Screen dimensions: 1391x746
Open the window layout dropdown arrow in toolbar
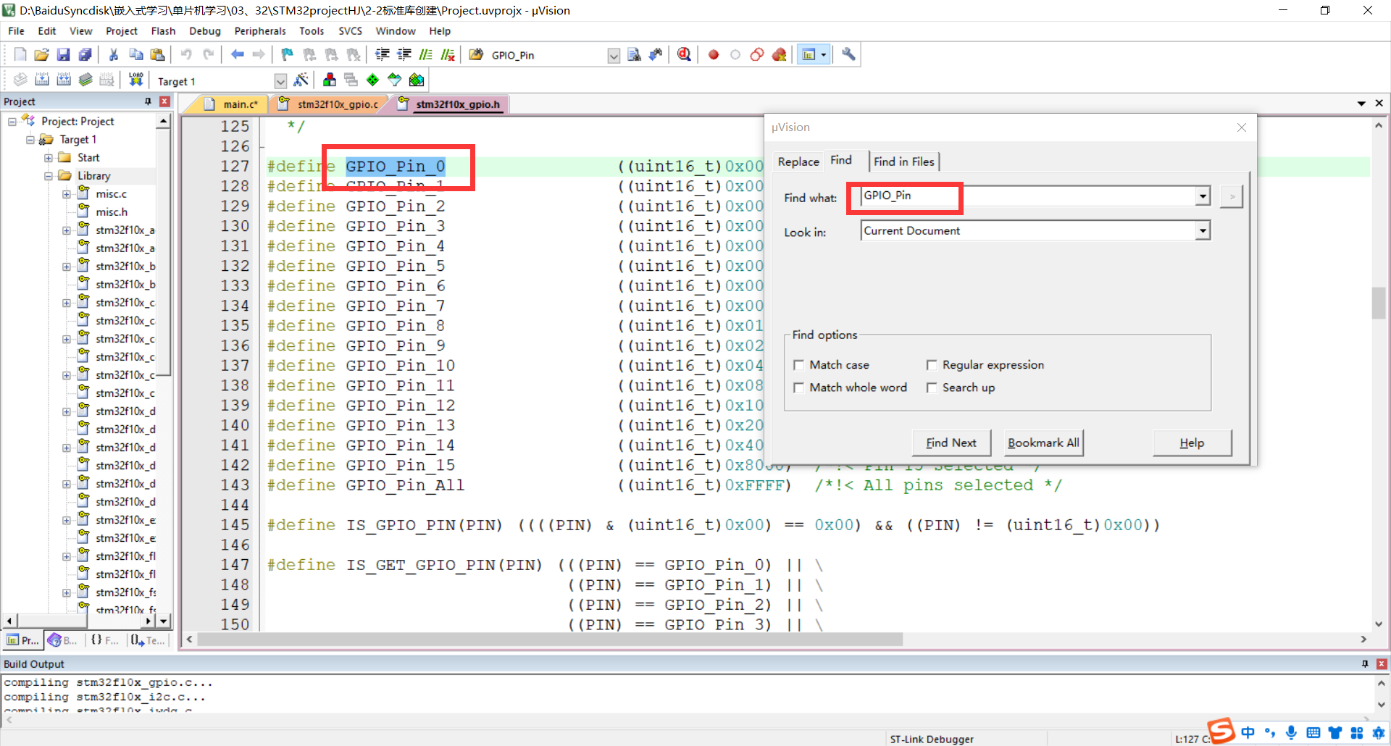pos(824,54)
